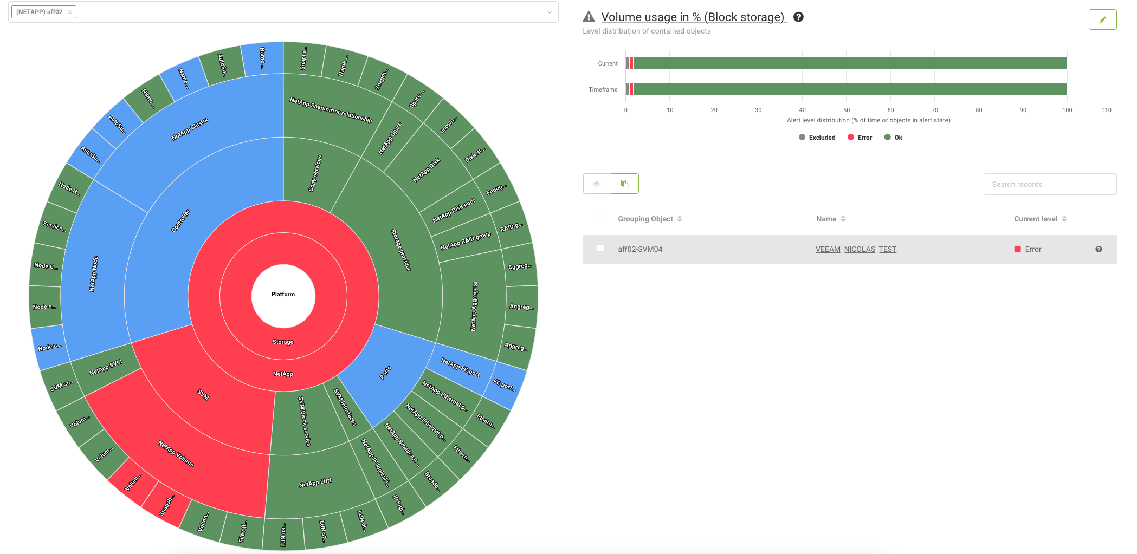The width and height of the screenshot is (1137, 554).
Task: Check the aff02-SVM04 row checkbox
Action: [x=600, y=248]
